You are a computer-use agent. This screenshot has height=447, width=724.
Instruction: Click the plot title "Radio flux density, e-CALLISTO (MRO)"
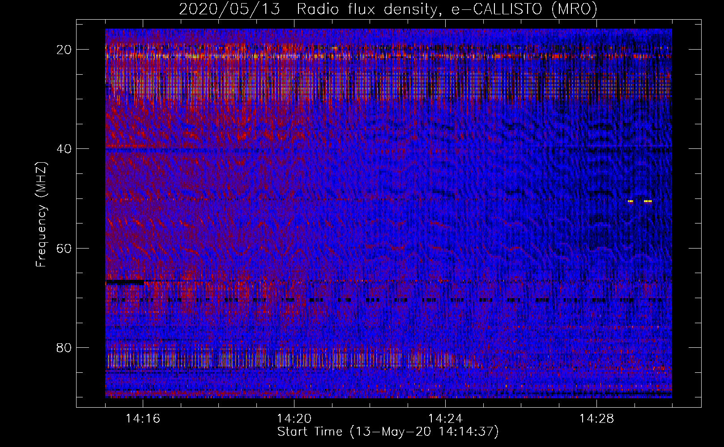(447, 9)
